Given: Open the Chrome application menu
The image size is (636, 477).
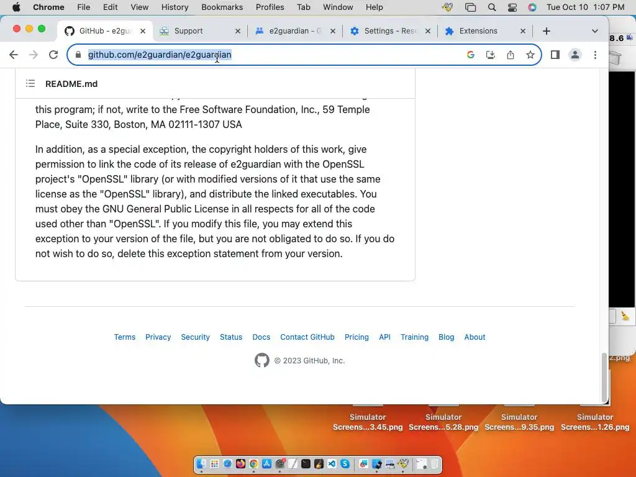Looking at the screenshot, I should pyautogui.click(x=48, y=7).
